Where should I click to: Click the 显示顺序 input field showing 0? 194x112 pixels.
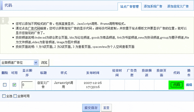coord(27,85)
